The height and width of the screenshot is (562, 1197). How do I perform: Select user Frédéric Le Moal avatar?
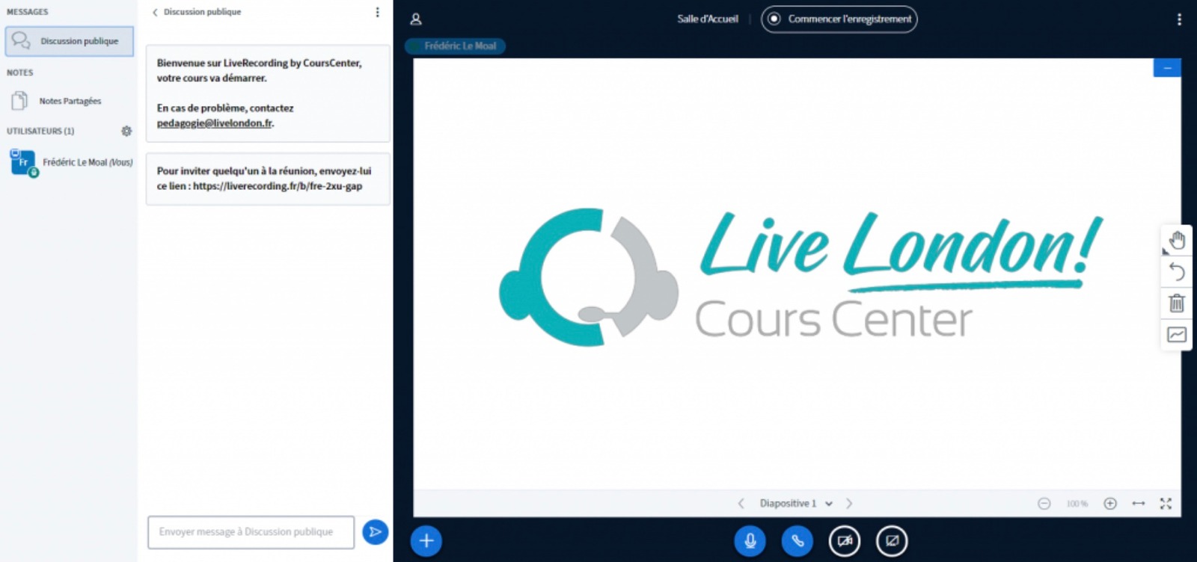pyautogui.click(x=23, y=162)
